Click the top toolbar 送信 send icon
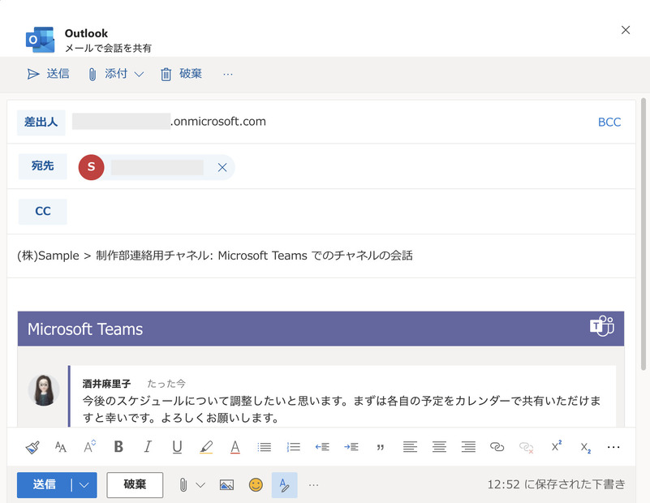 [33, 74]
